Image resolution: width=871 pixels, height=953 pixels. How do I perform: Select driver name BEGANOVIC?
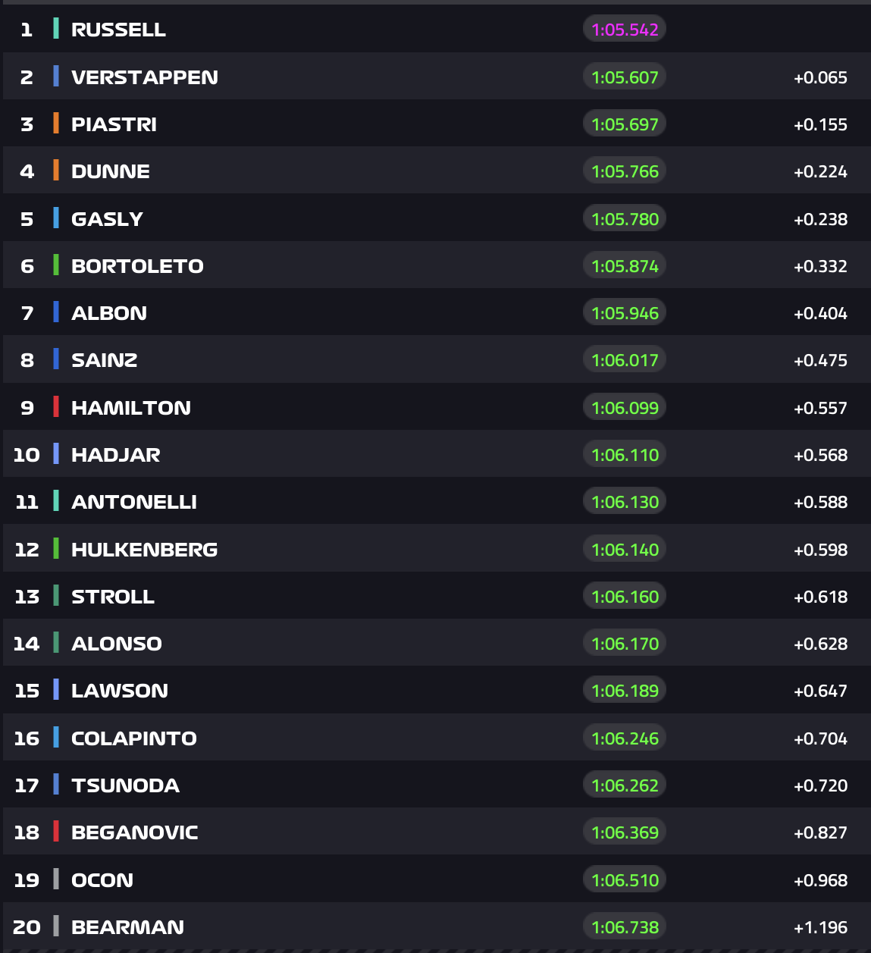tap(134, 832)
